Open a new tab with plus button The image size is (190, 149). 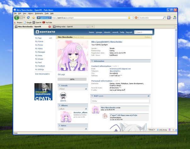tap(92, 27)
